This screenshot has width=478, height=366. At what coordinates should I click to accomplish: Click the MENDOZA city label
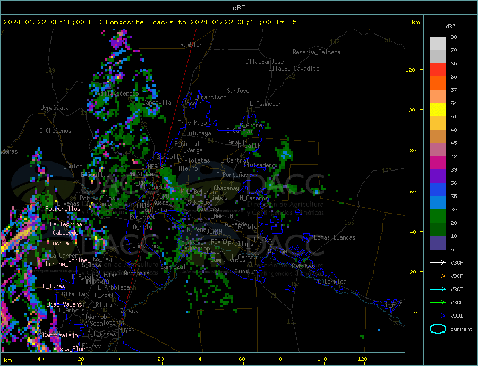(142, 174)
